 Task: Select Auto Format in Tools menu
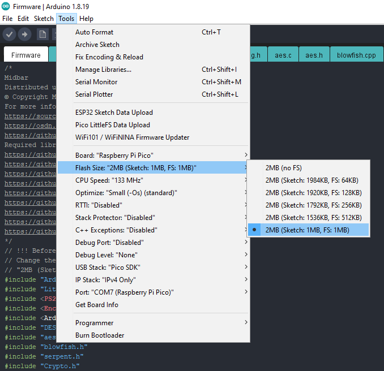tap(153, 32)
